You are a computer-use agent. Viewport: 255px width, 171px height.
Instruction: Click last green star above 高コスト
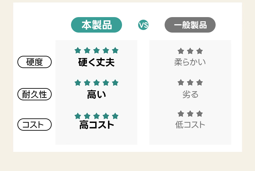tap(115, 116)
